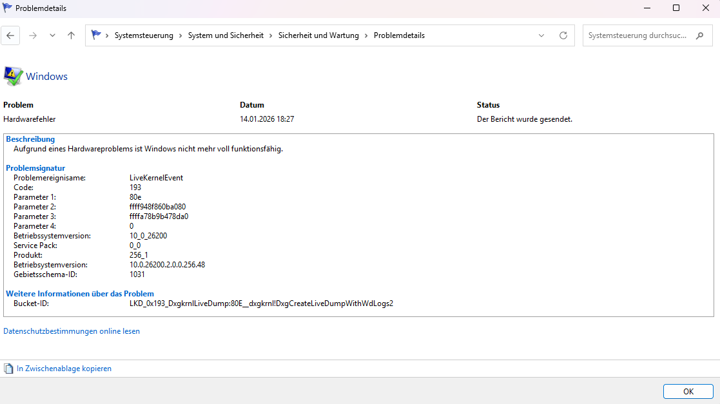Select the LiveKernelEvent value
This screenshot has width=720, height=404.
(156, 178)
